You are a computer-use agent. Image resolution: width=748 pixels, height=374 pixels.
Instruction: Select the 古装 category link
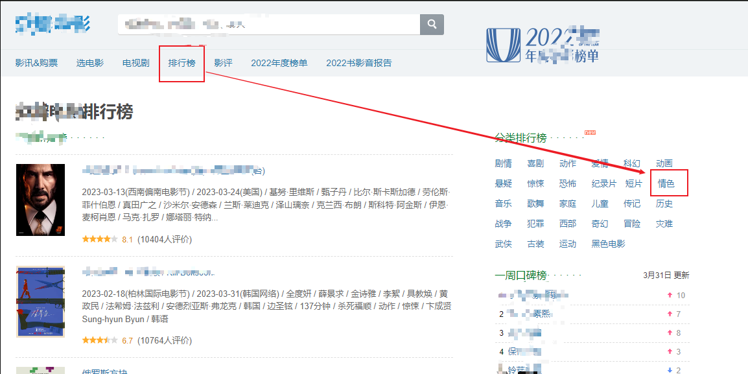click(x=535, y=244)
